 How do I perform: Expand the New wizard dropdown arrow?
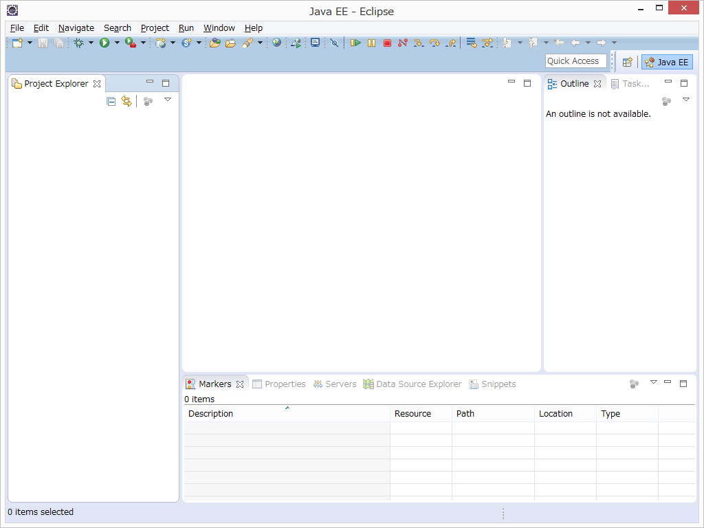[x=28, y=43]
